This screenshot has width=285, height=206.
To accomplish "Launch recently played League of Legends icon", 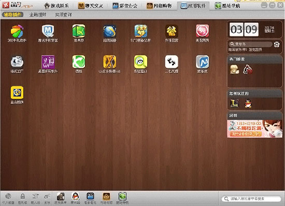I will (234, 104).
